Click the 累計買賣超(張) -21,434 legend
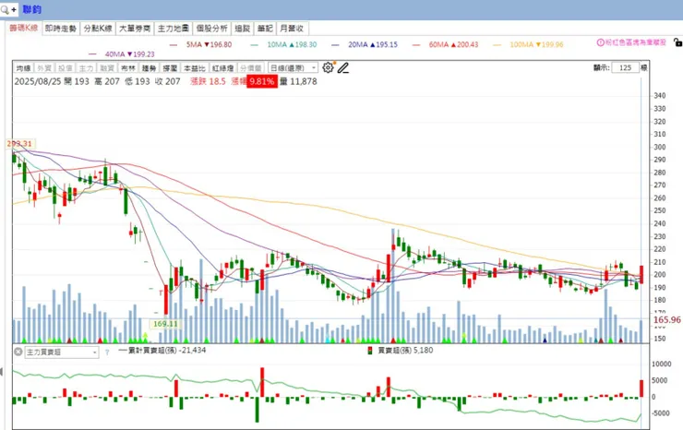Image resolution: width=683 pixels, height=430 pixels. tap(162, 351)
